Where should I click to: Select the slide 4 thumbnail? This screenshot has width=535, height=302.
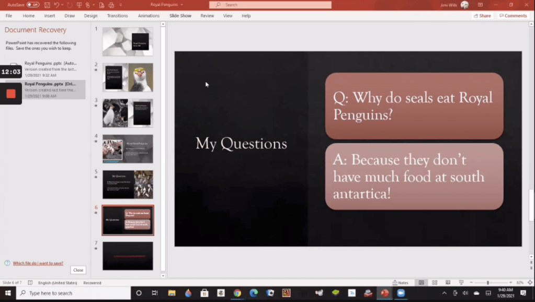[128, 148]
